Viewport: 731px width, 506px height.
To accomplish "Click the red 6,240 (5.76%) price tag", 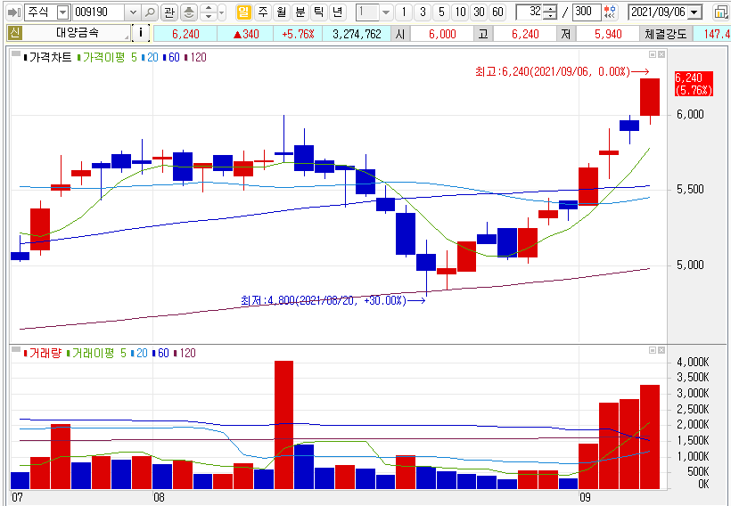I will click(694, 84).
